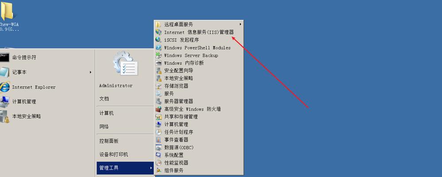The width and height of the screenshot is (442, 177).
Task: Click the Administrator user name link
Action: tap(116, 85)
